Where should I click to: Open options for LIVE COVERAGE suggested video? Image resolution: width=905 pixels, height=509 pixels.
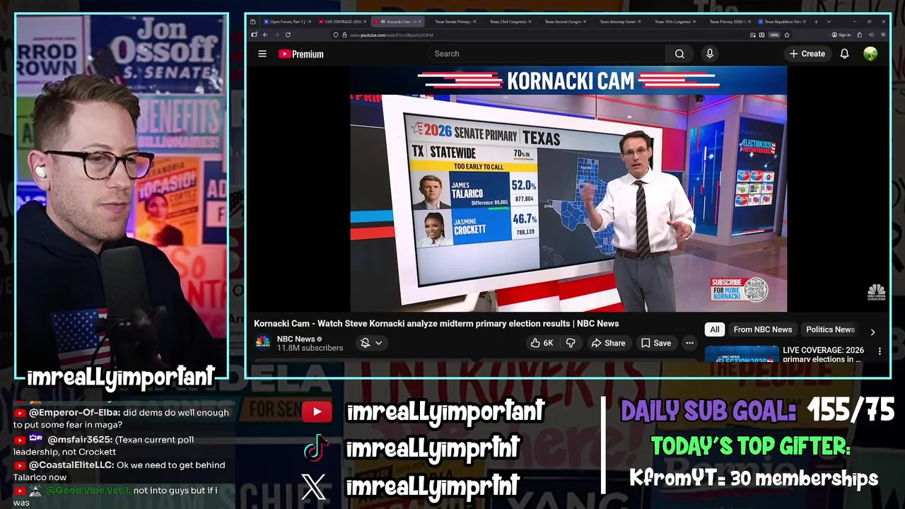tap(880, 351)
